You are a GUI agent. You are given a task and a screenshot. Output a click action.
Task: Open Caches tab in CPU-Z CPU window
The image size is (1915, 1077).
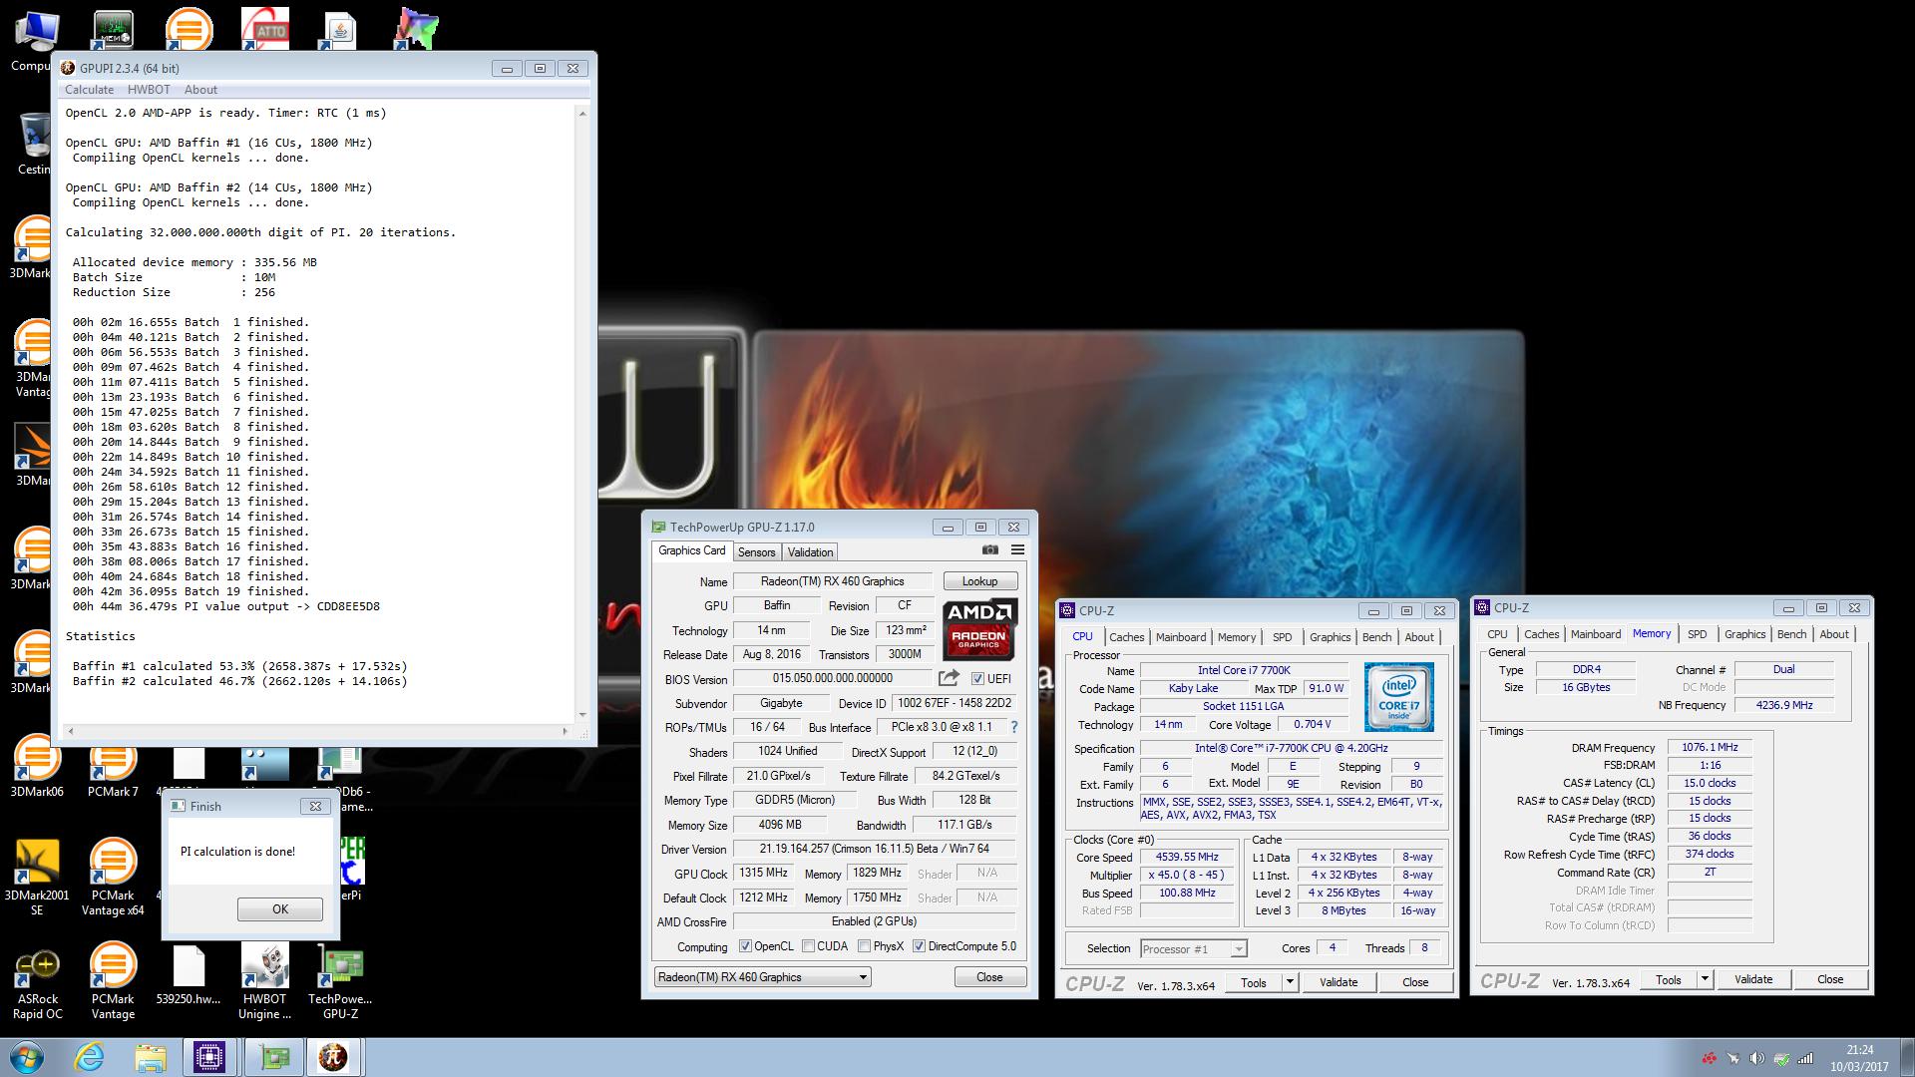(1126, 637)
